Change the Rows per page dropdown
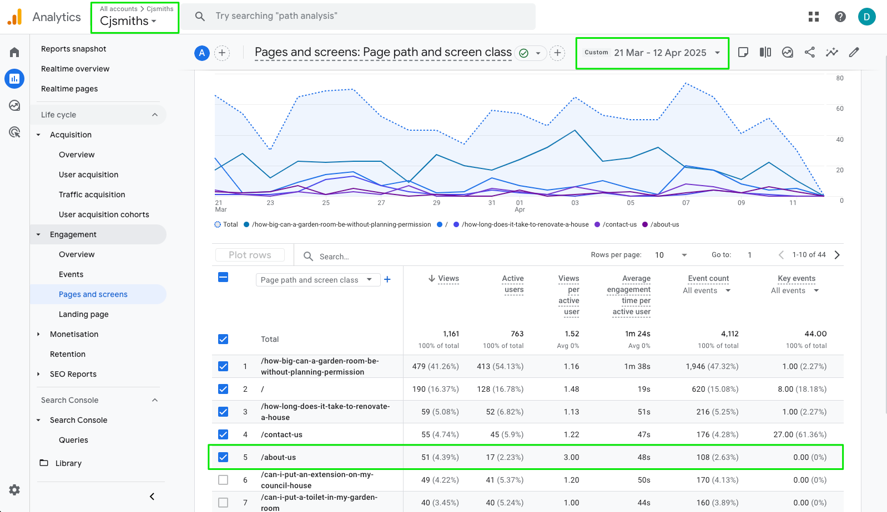 pyautogui.click(x=671, y=255)
